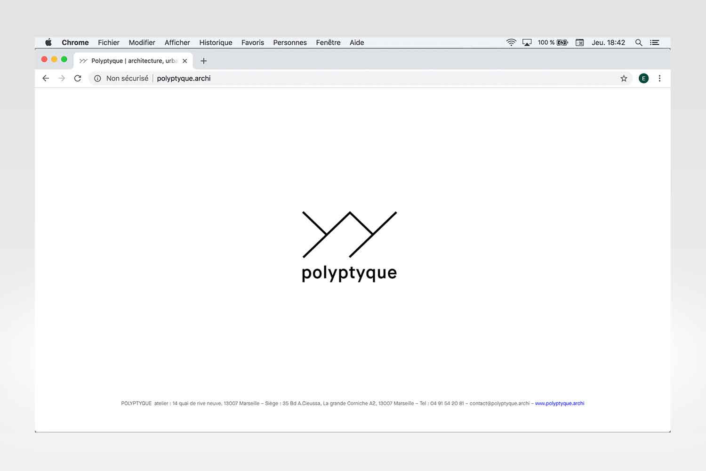The width and height of the screenshot is (706, 471).
Task: Show site info for Non sécurisé
Action: pos(97,78)
